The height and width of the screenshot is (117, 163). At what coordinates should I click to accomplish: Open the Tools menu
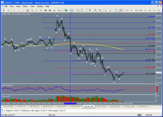point(32,6)
